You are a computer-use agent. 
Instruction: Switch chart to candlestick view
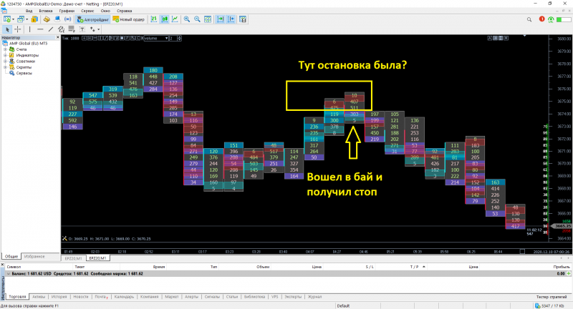tap(165, 20)
